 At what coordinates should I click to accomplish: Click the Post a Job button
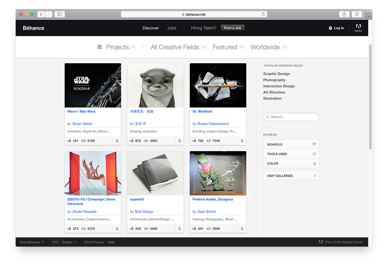pyautogui.click(x=232, y=28)
